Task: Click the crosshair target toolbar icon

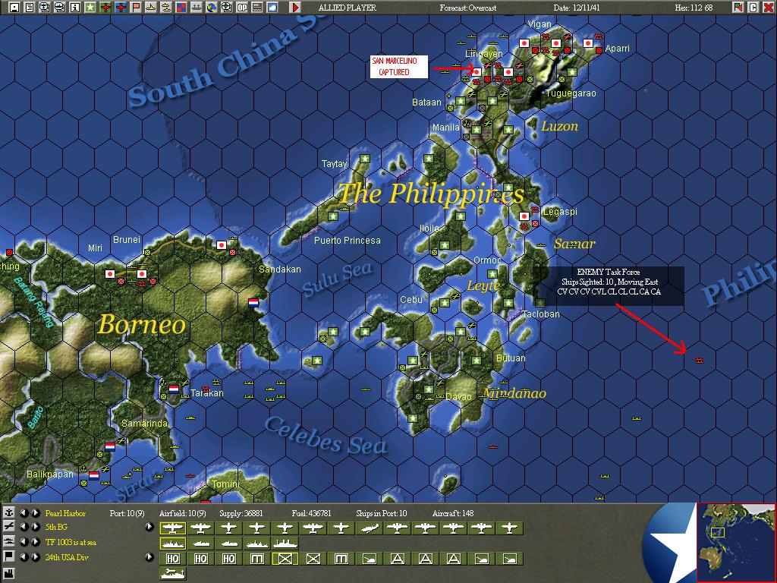Action: pyautogui.click(x=226, y=8)
